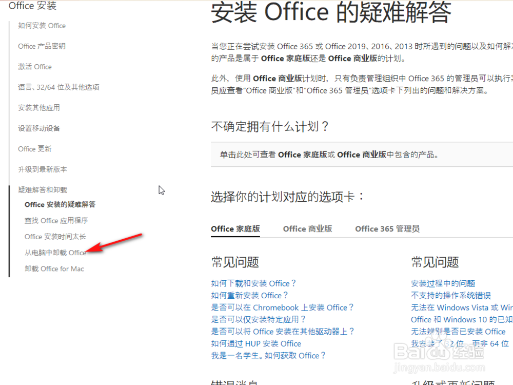This screenshot has width=513, height=385.
Task: Open '如何安装 Office' in the sidebar
Action: [x=42, y=26]
